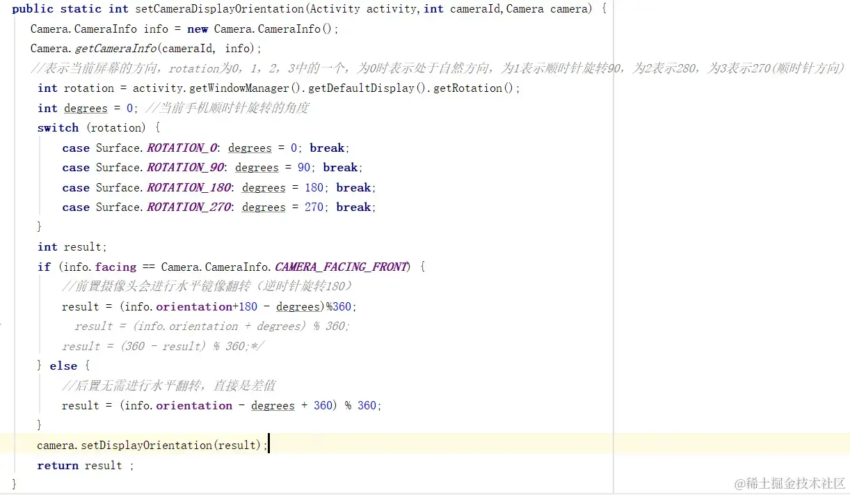Click the switch (rotation) statement
This screenshot has height=495, width=850.
[x=99, y=128]
